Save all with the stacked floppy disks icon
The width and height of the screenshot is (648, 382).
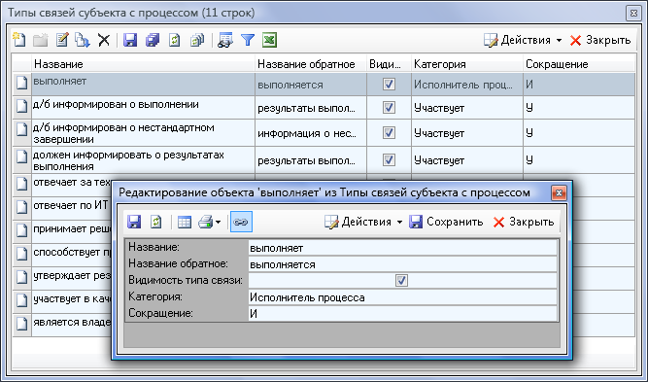tap(153, 40)
